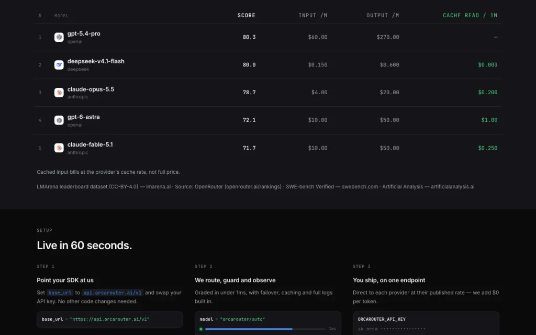Open the gpt-5.4-pro model row
The height and width of the screenshot is (335, 536).
click(268, 37)
